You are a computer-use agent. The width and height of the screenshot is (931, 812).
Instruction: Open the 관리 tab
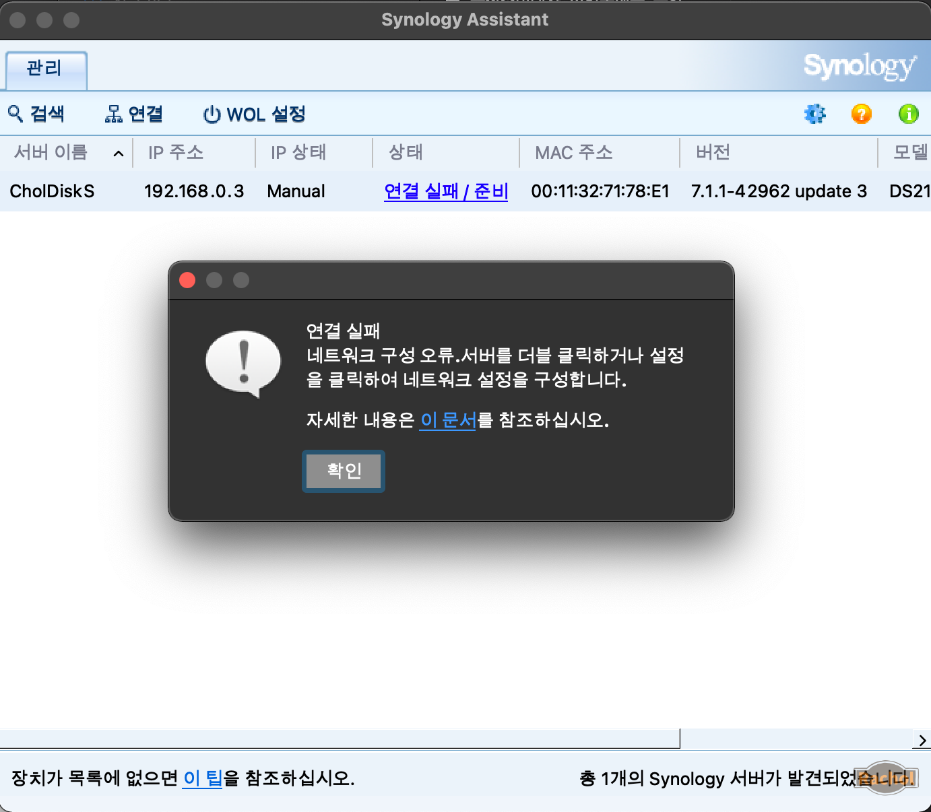(x=46, y=70)
